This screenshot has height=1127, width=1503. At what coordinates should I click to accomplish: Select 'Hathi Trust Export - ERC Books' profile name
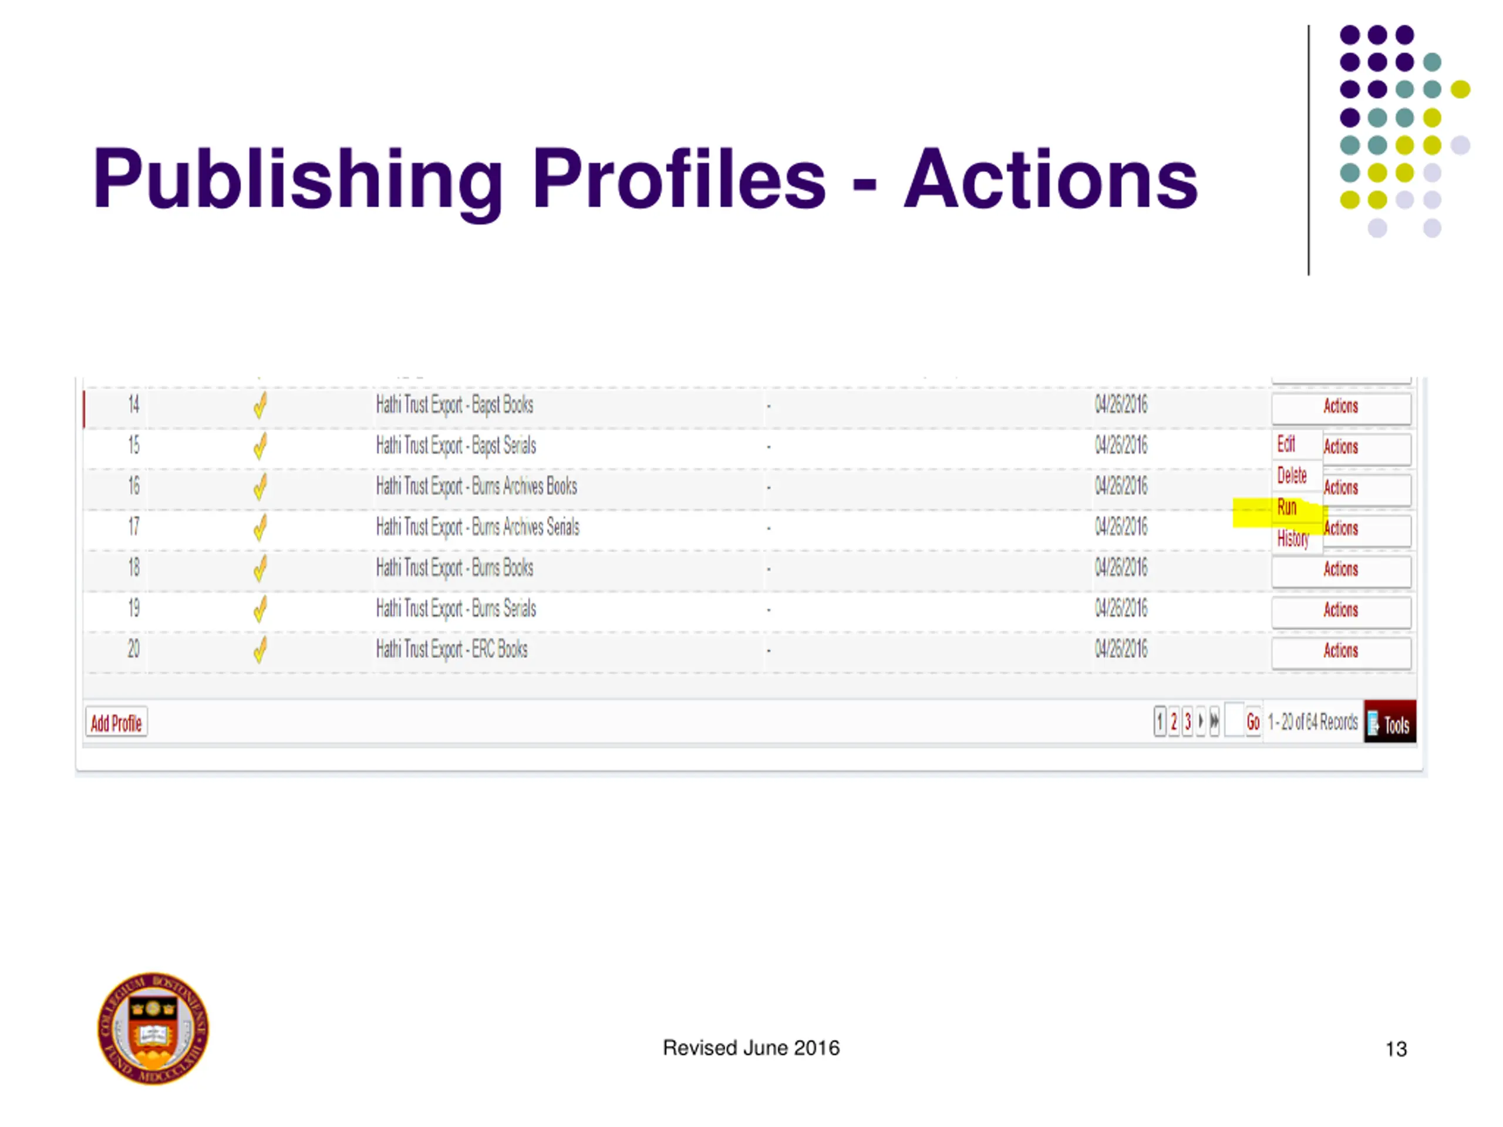pos(452,650)
